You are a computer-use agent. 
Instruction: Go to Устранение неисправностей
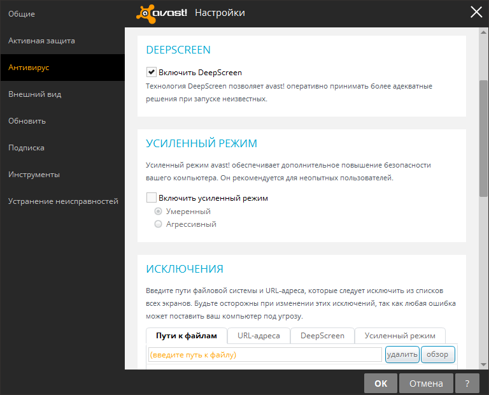pyautogui.click(x=62, y=201)
